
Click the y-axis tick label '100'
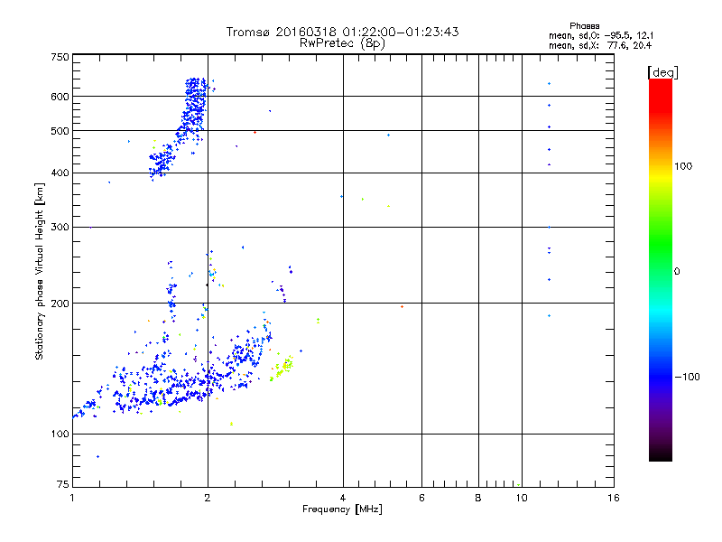60,435
